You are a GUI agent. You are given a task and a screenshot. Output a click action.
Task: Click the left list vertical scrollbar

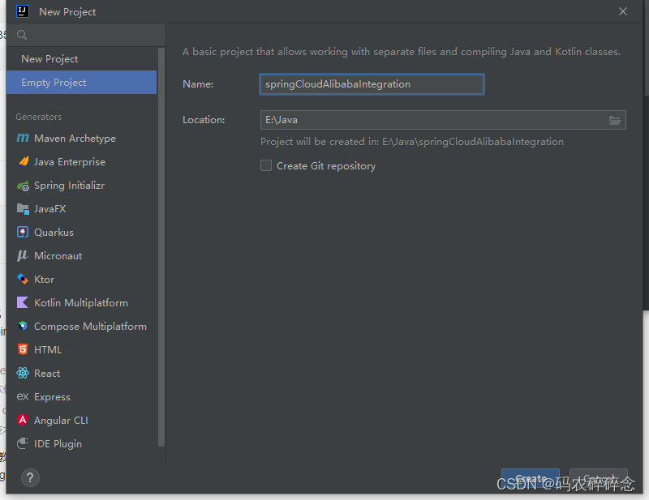[x=161, y=247]
